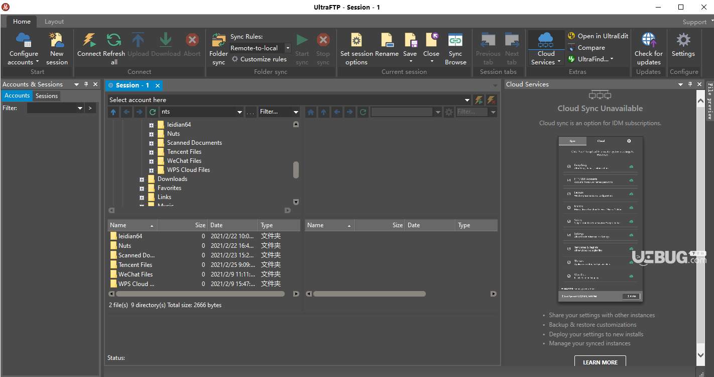Click local pane refresh icon

click(x=153, y=112)
